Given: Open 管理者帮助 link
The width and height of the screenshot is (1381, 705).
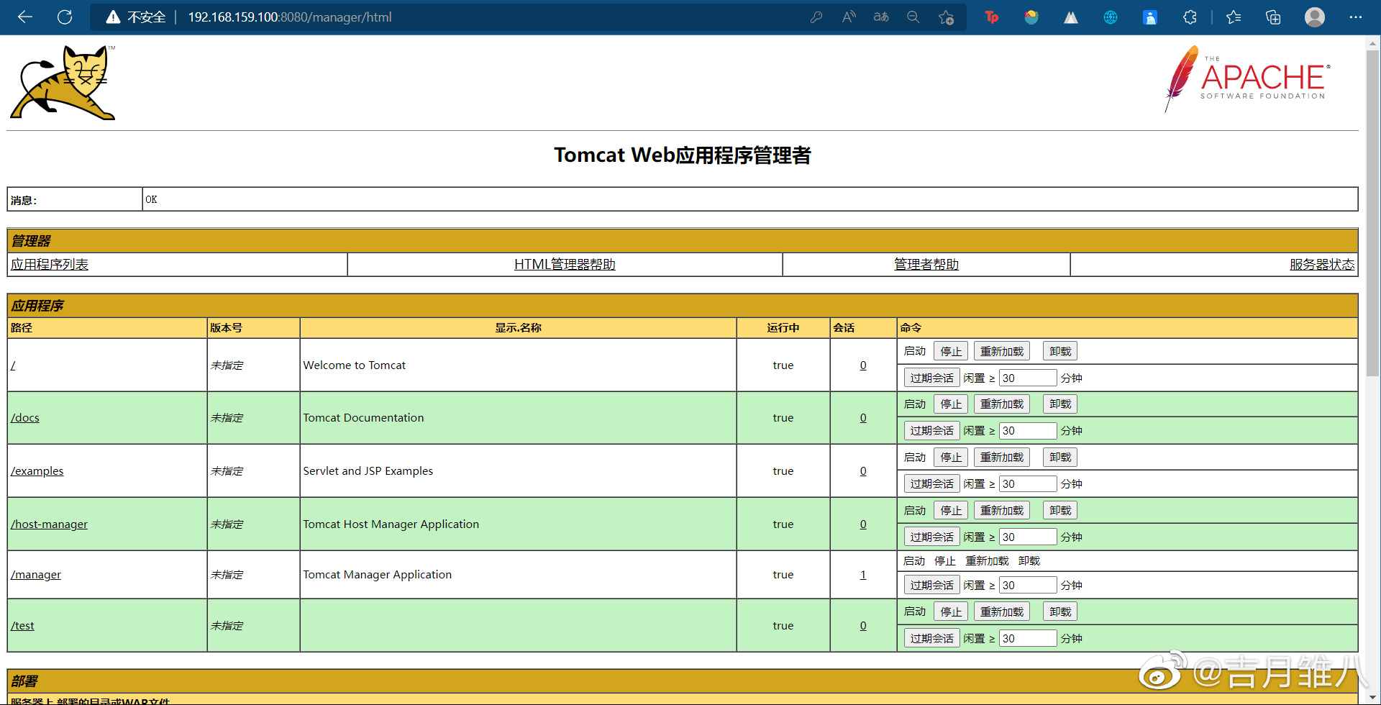Looking at the screenshot, I should (x=926, y=264).
